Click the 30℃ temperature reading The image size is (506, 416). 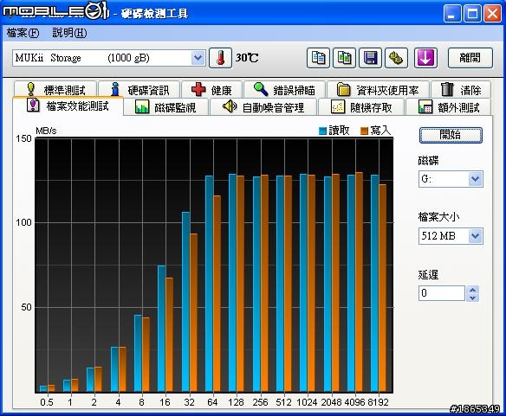[247, 58]
